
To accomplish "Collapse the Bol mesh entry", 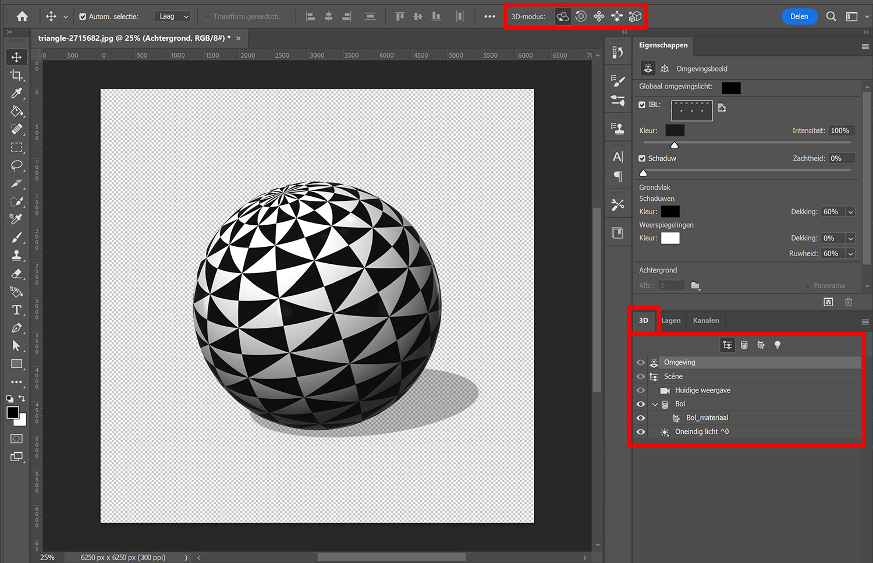I will [655, 403].
